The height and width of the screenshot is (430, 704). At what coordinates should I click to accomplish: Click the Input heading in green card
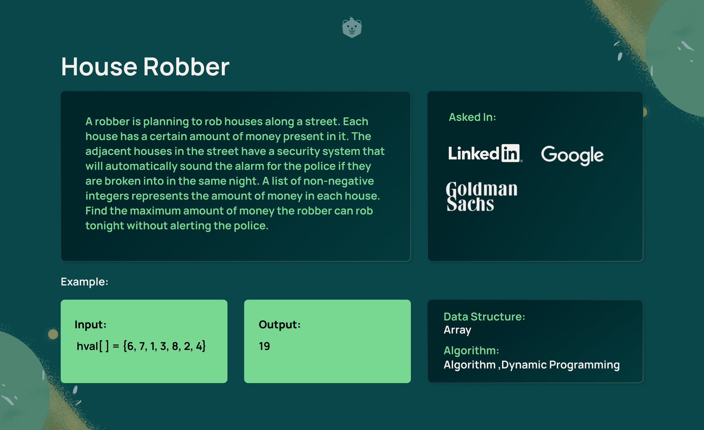point(90,324)
